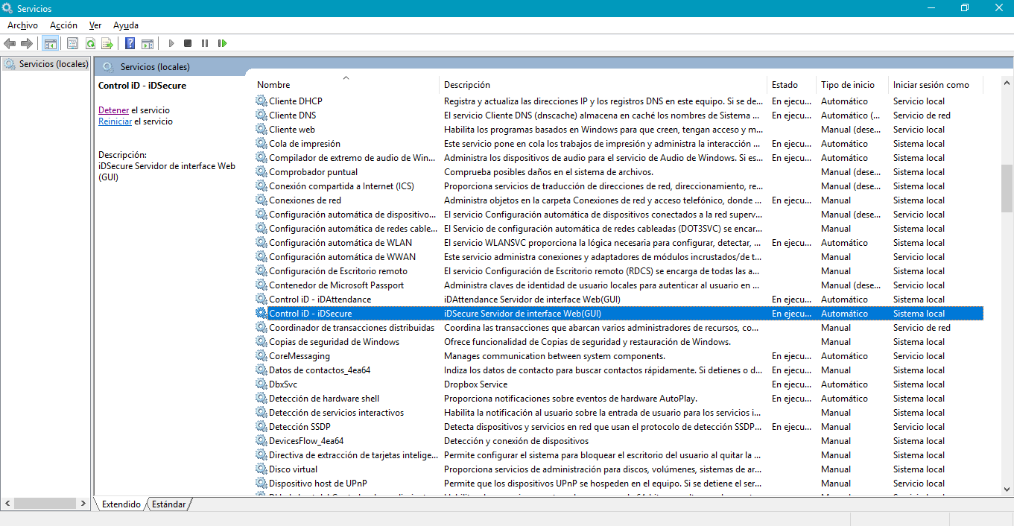This screenshot has width=1014, height=526.
Task: Click the Reiniciar el servicio link
Action: (x=115, y=121)
